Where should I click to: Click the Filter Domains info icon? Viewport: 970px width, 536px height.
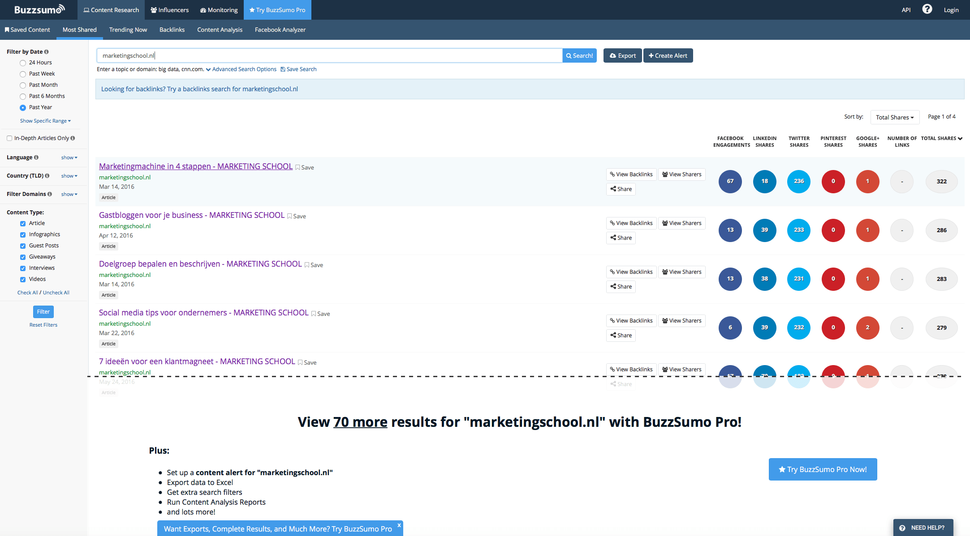[x=50, y=194]
